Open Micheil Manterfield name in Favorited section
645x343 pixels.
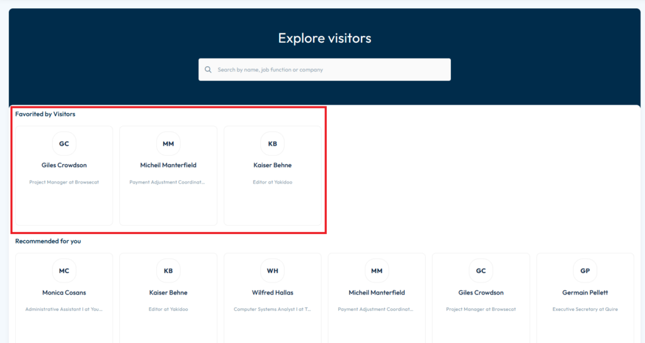(x=168, y=165)
